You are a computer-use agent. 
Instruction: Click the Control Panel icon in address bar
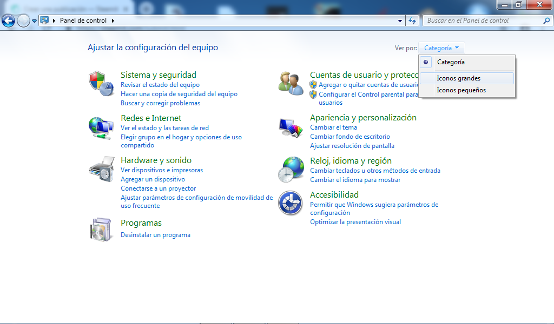44,21
